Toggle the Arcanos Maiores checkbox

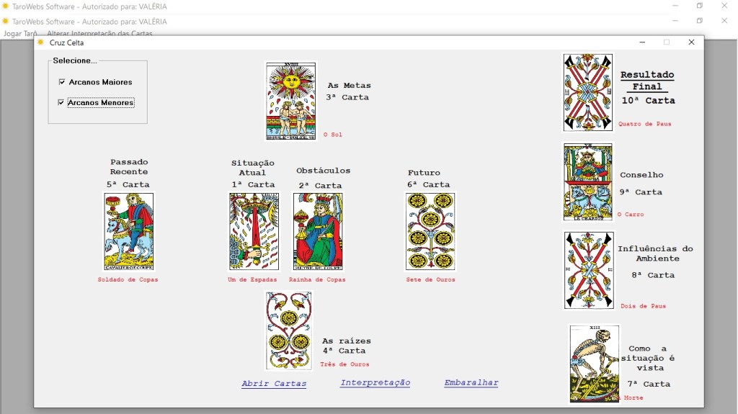[x=62, y=82]
